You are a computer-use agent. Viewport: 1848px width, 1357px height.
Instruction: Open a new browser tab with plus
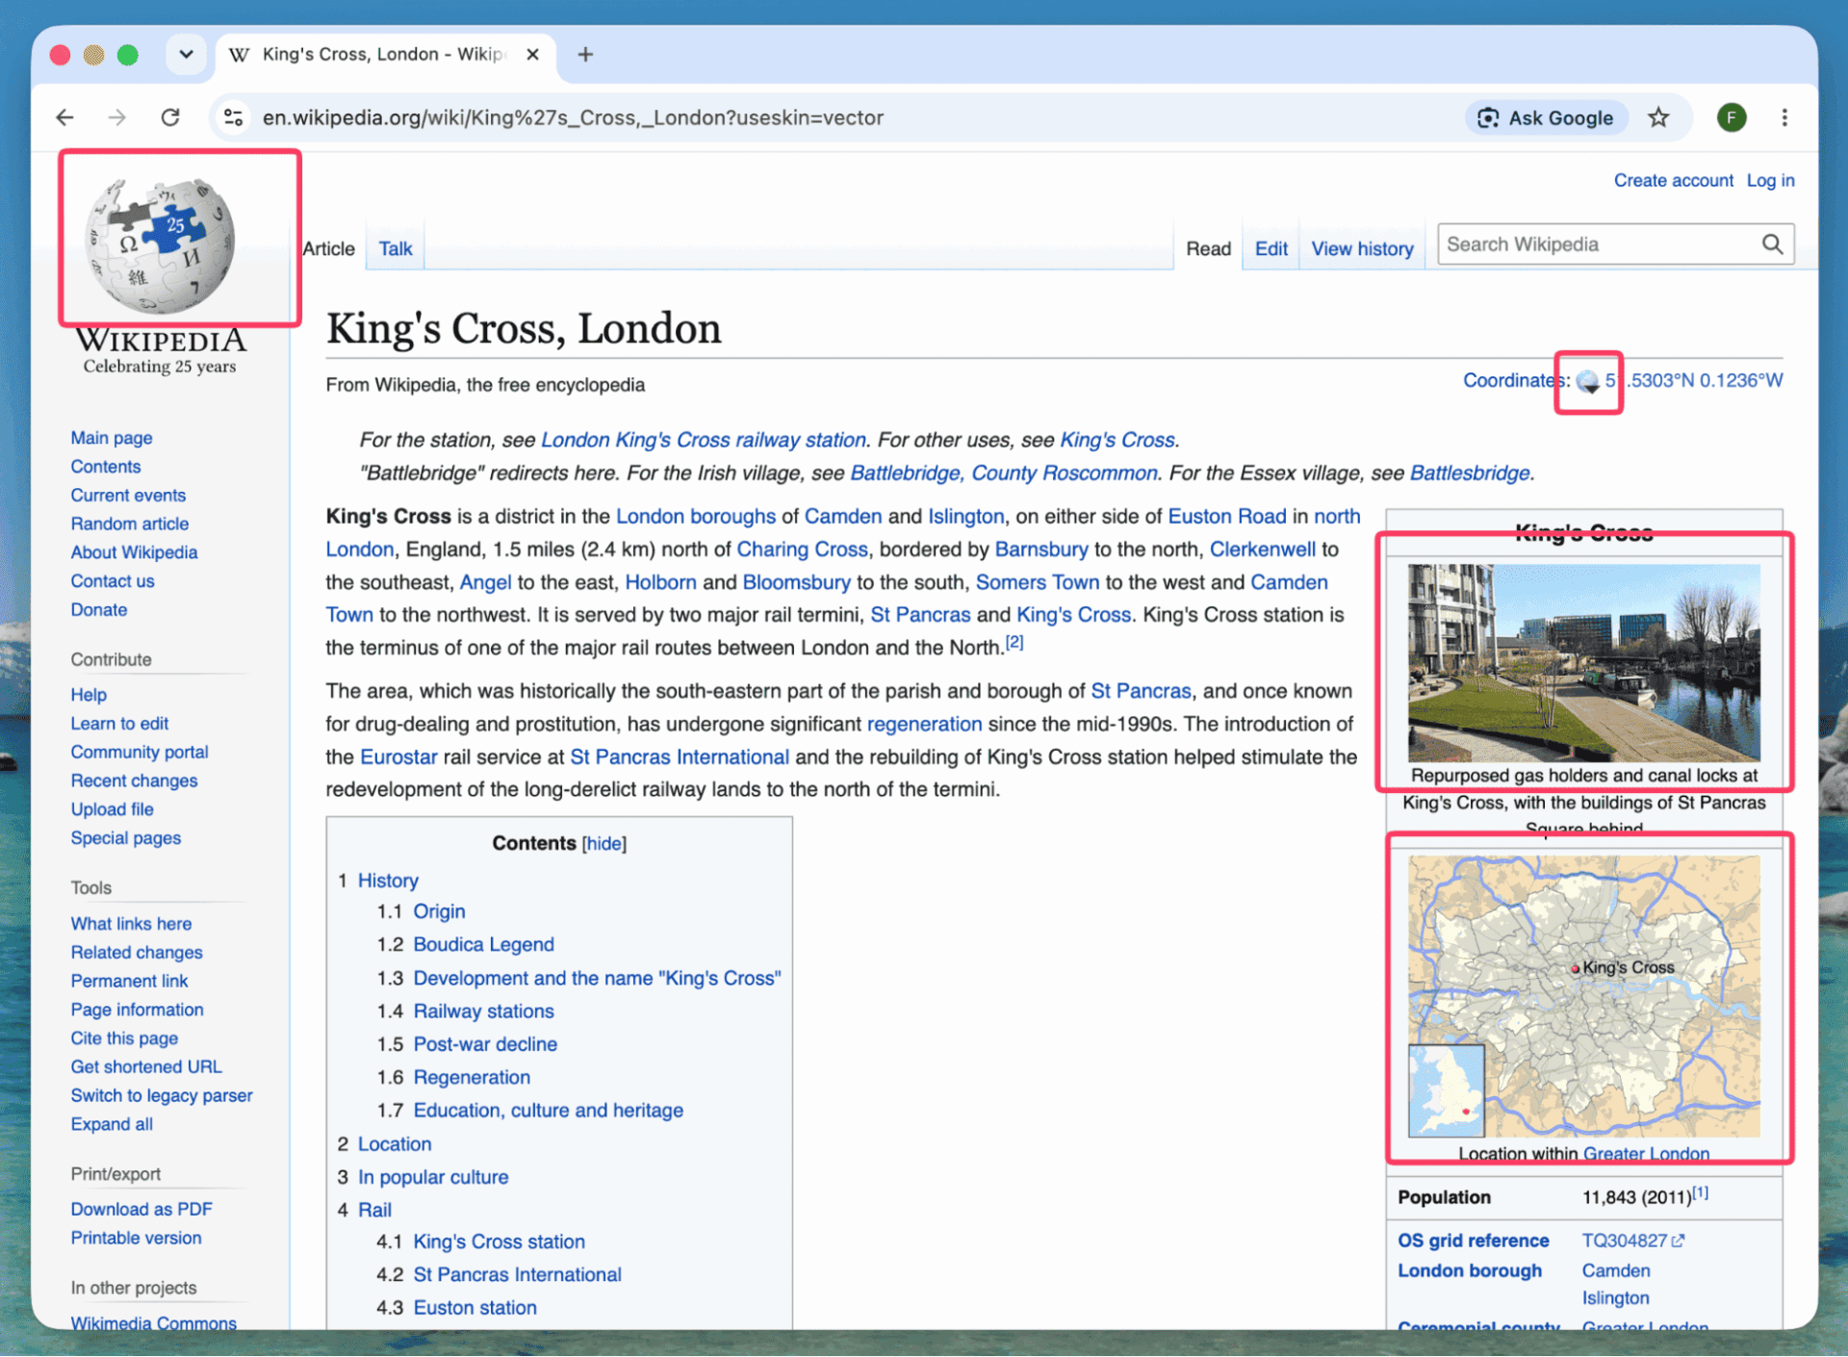pyautogui.click(x=585, y=55)
